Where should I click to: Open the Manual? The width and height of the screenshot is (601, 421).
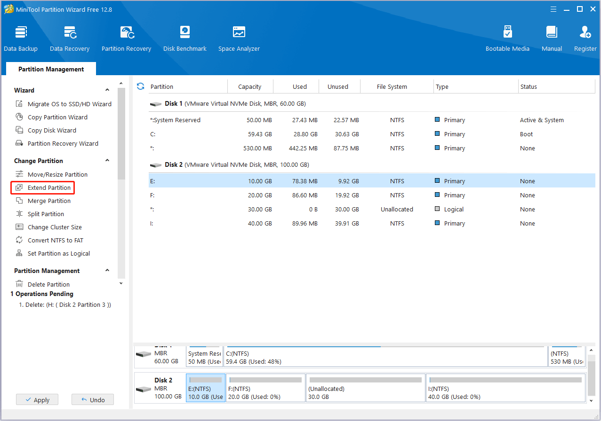click(x=552, y=39)
